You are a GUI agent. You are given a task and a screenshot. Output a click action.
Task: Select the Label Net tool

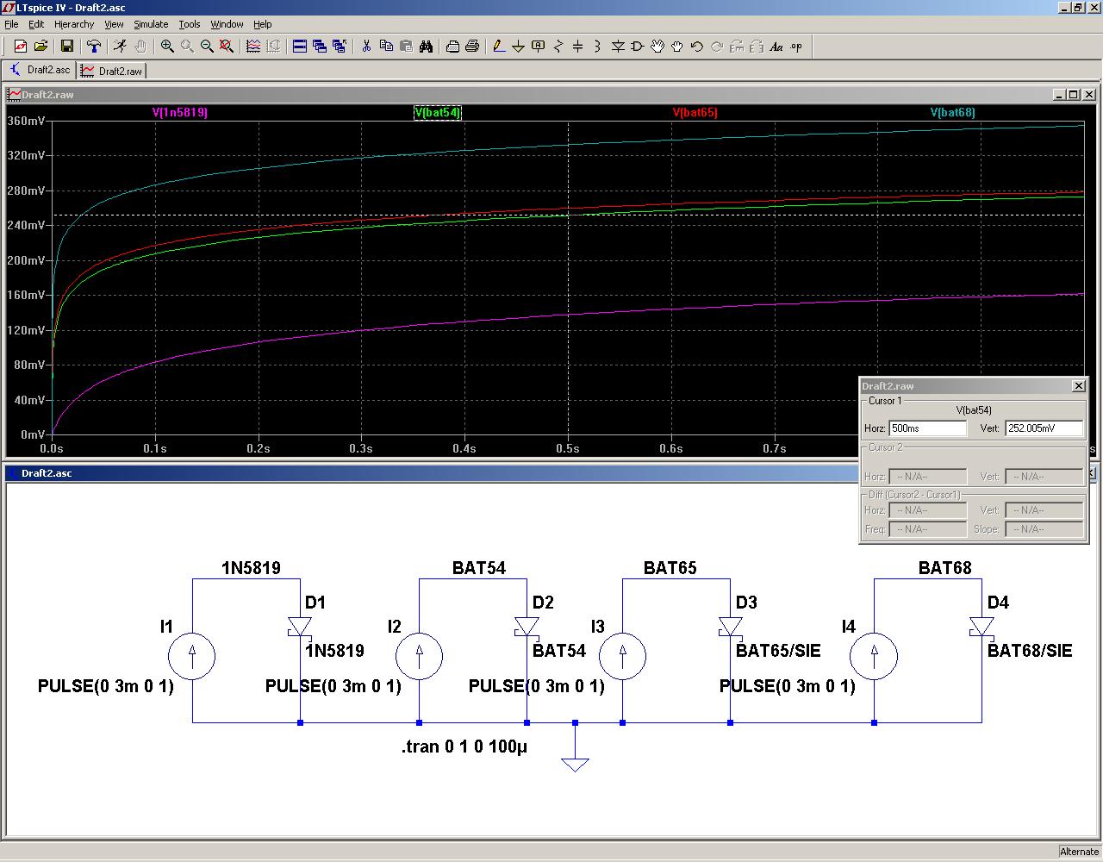click(x=539, y=47)
